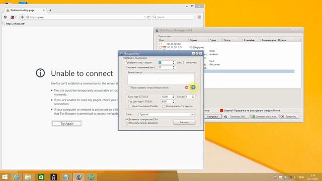Click the Город column header
322x181 pixels.
coord(216,40)
